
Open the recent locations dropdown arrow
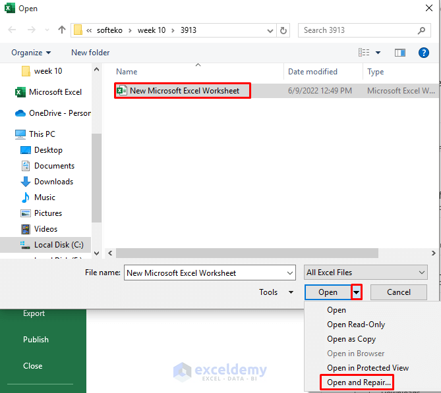point(47,30)
